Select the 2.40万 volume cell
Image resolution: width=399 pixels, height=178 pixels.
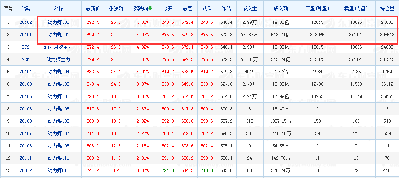coord(250,84)
